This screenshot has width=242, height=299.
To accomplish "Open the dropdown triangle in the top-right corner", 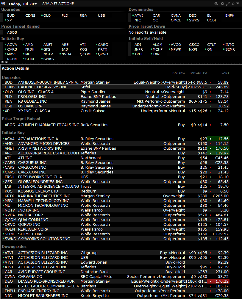I will pos(238,3).
